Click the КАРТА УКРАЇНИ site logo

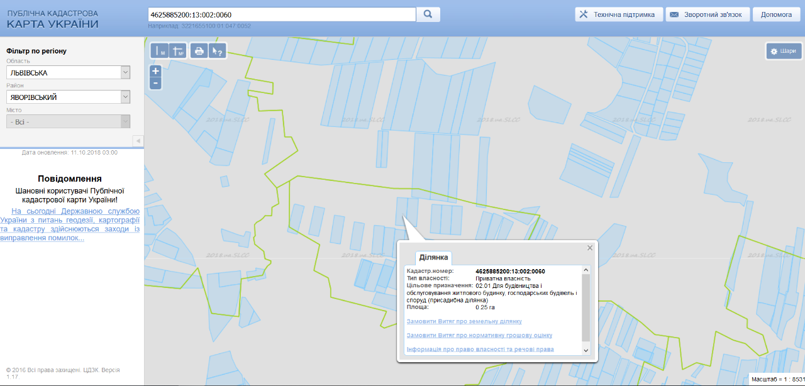tap(53, 19)
